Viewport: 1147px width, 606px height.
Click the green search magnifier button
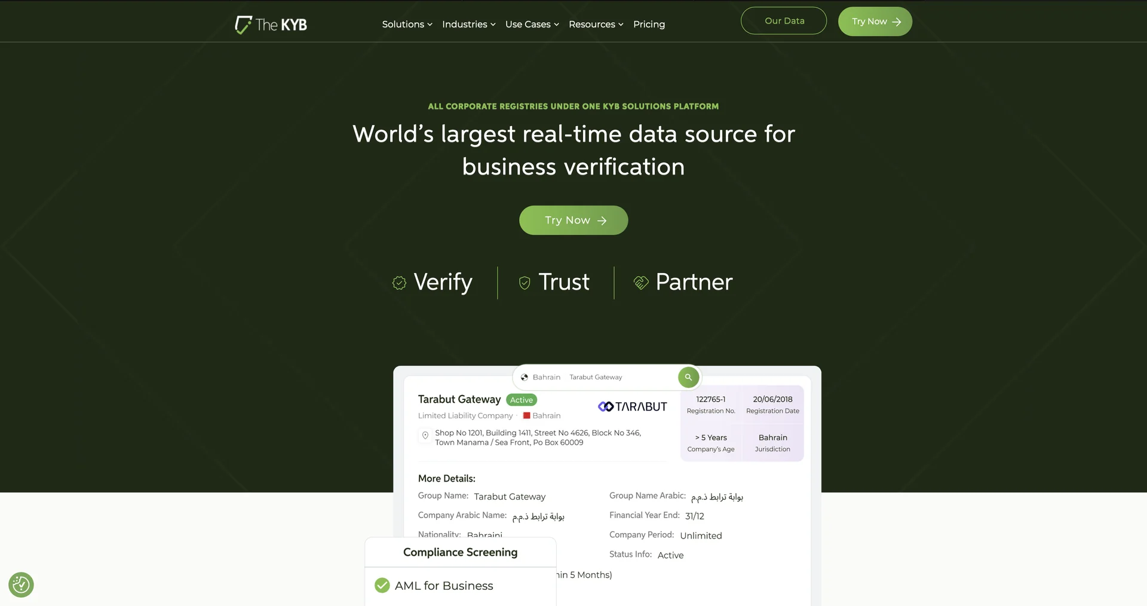tap(688, 377)
